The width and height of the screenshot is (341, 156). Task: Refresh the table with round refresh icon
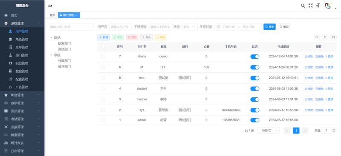pyautogui.click(x=325, y=37)
